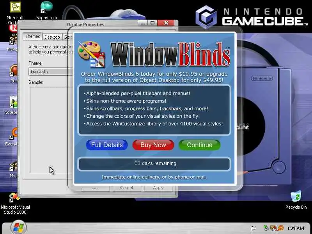This screenshot has width=312, height=234.
Task: Click the Windows Start orb
Action: coord(18,228)
